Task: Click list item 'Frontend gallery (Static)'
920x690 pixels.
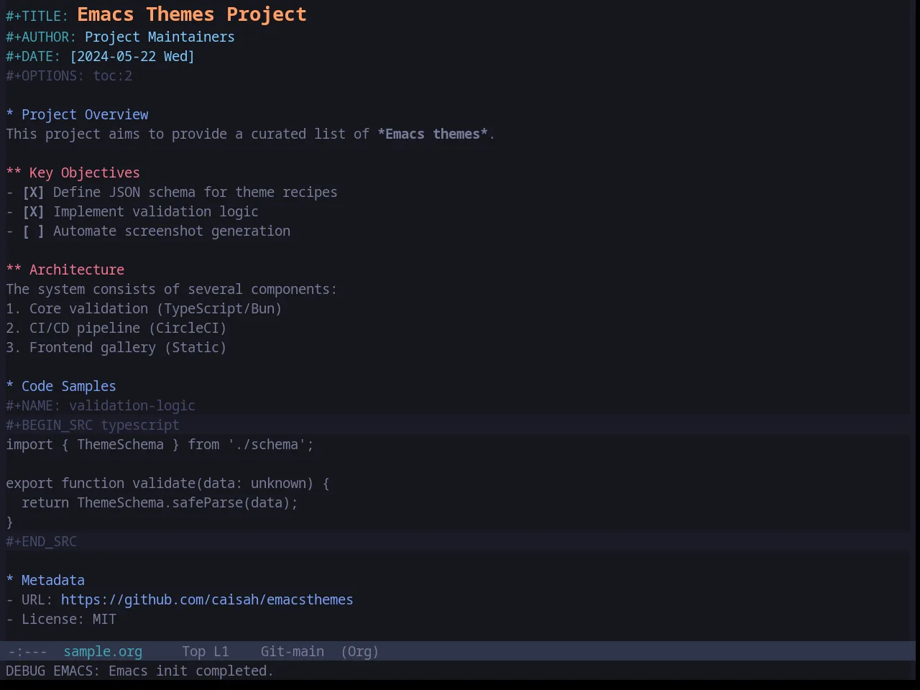Action: click(x=128, y=347)
